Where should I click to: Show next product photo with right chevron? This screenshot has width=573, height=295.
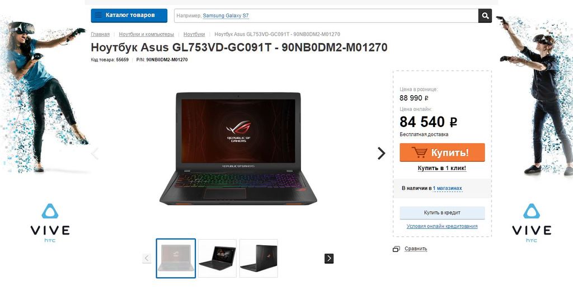pyautogui.click(x=381, y=153)
